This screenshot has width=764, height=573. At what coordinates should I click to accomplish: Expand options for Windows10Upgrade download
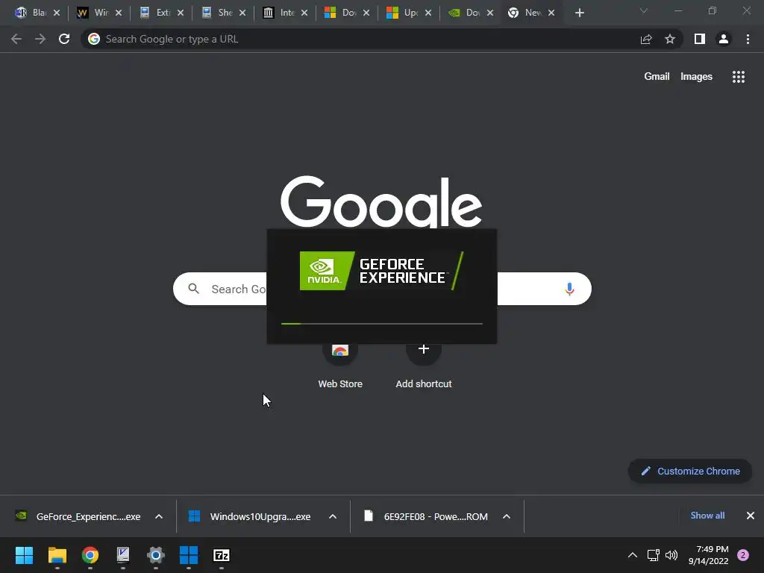(x=333, y=516)
